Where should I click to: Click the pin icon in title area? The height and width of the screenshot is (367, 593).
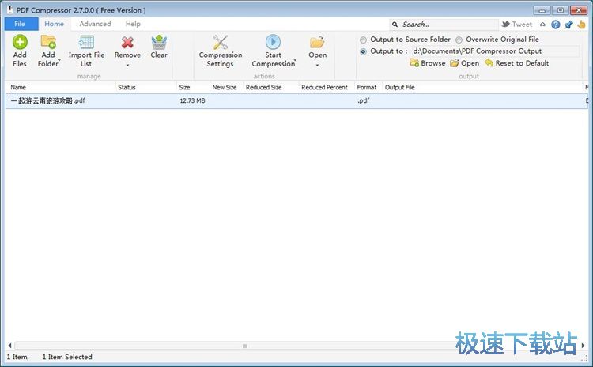coord(568,25)
